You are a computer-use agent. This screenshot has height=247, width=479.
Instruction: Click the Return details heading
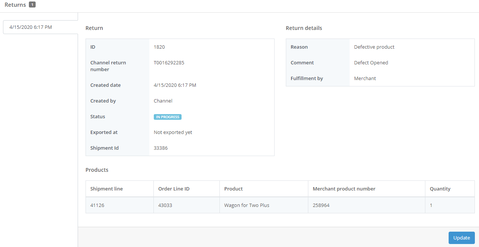click(304, 28)
